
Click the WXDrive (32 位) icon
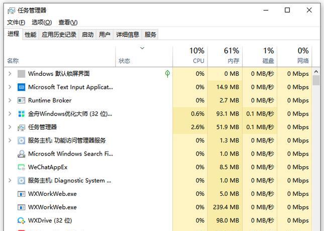21,220
